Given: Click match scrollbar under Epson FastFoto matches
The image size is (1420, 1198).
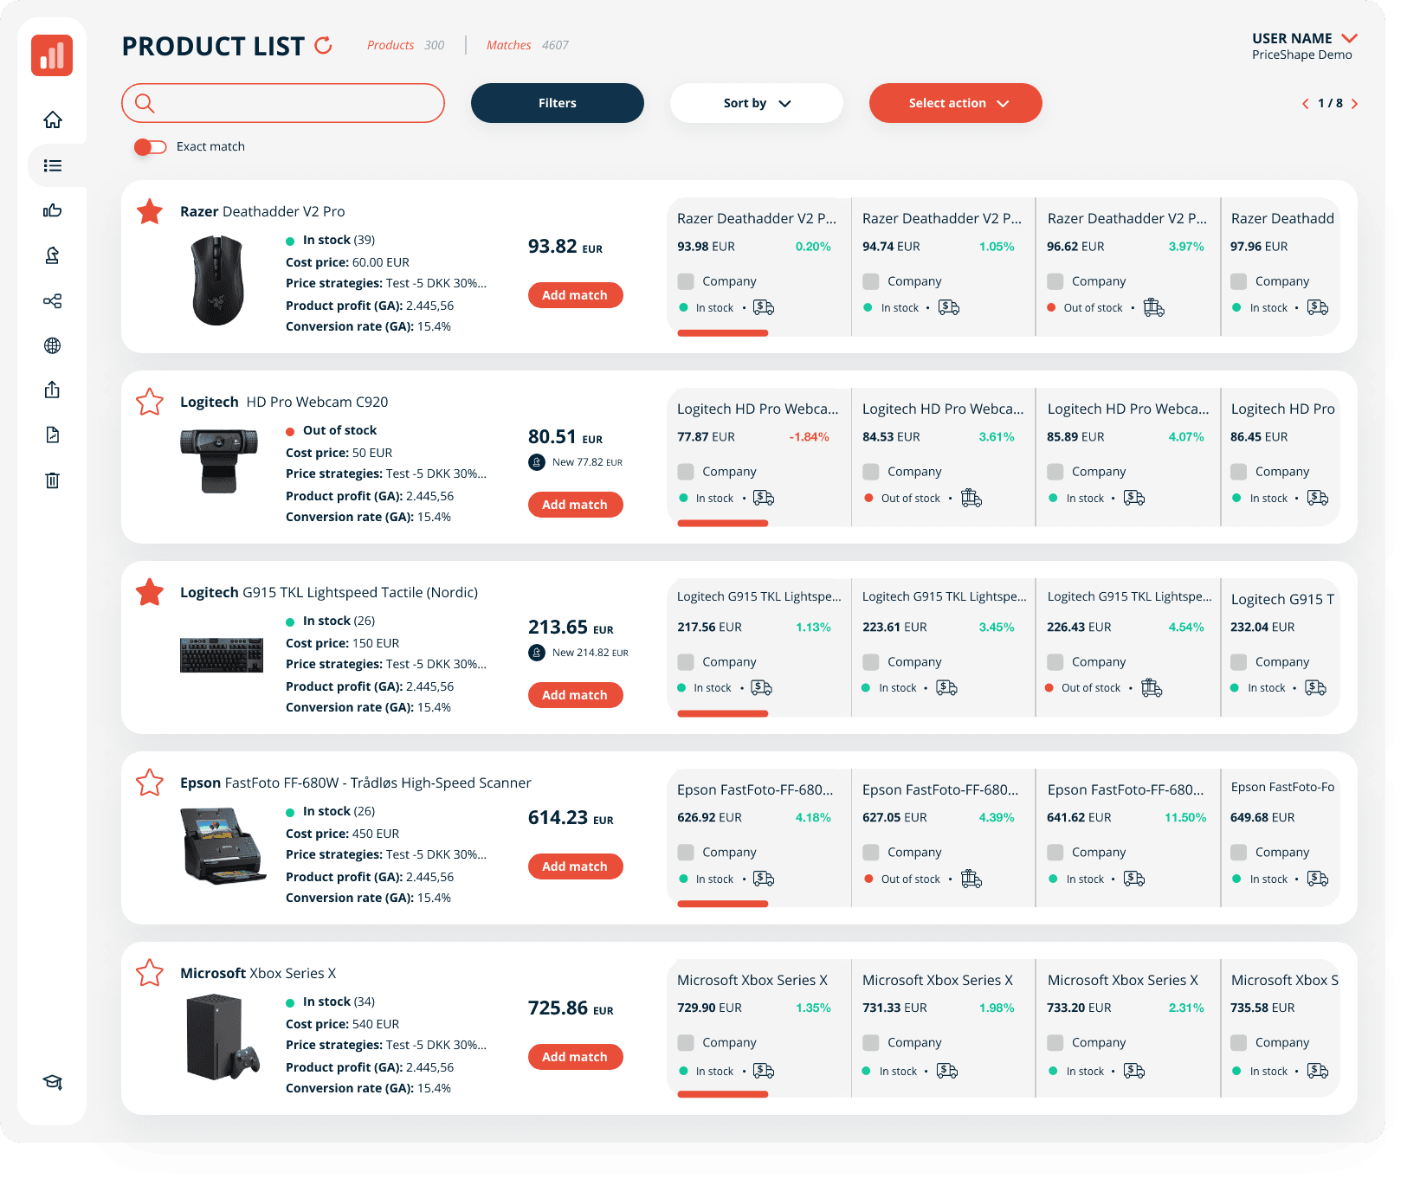Looking at the screenshot, I should 723,905.
